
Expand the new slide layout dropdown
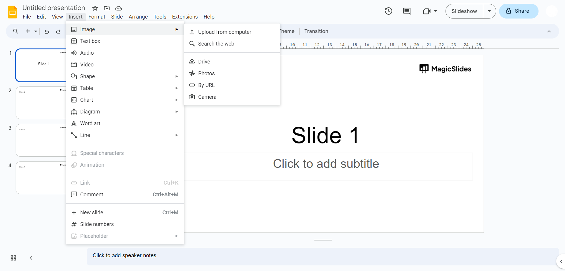point(36,31)
